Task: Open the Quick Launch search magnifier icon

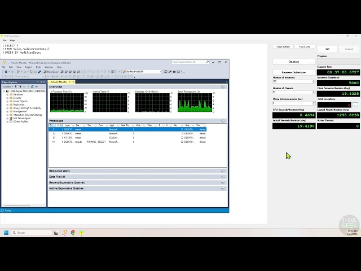Action: coord(208,62)
